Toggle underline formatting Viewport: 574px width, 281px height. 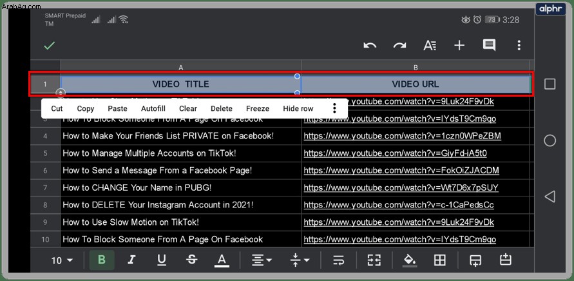pos(162,260)
